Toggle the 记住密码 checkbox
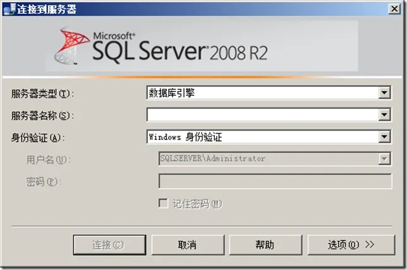This screenshot has width=407, height=270. click(x=163, y=203)
